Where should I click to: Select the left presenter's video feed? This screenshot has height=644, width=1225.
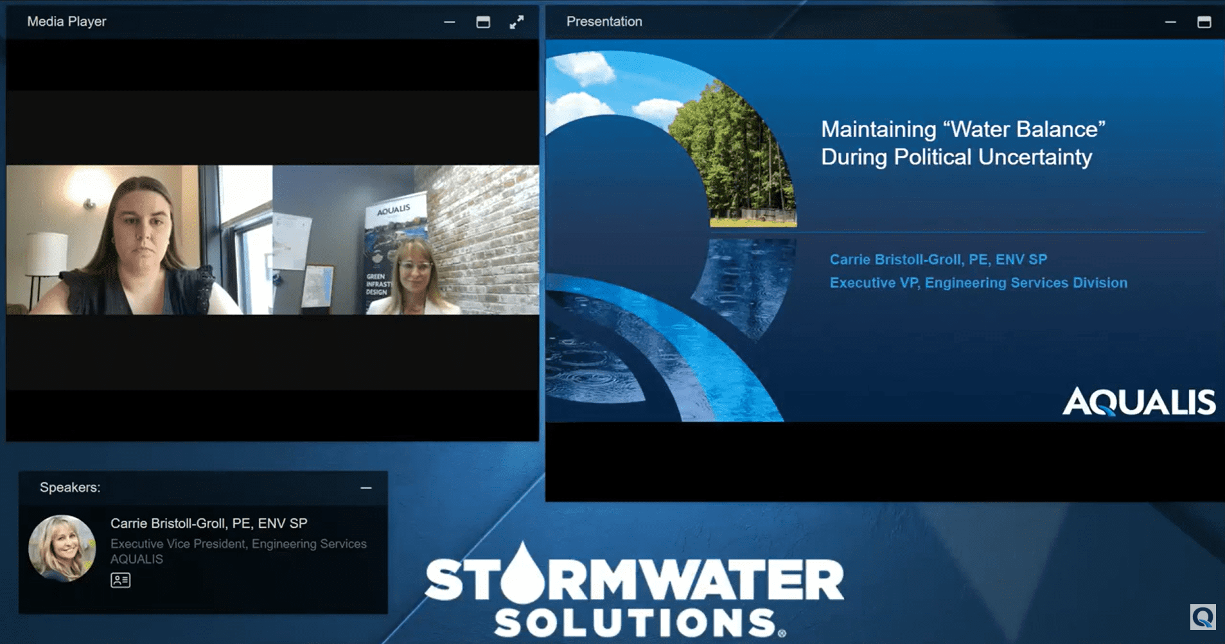coord(139,240)
